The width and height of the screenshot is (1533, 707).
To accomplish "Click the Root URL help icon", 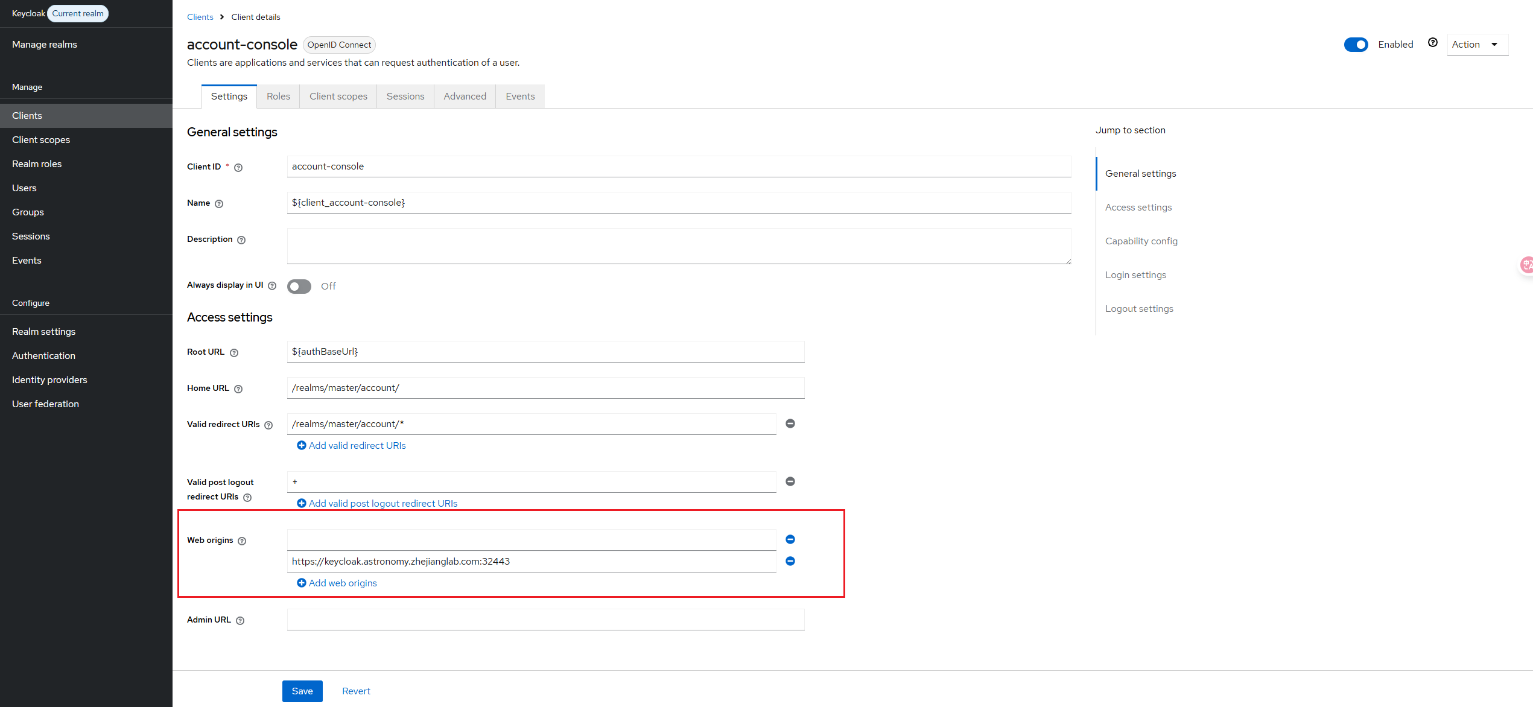I will tap(234, 353).
